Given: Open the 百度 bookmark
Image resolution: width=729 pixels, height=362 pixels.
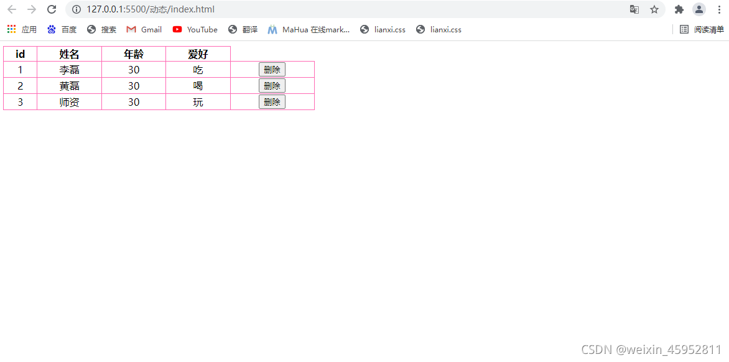Looking at the screenshot, I should [62, 29].
